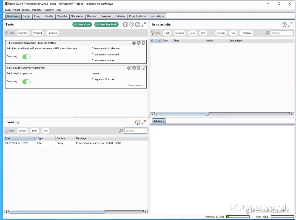Screen dimensions: 296x220
Task: Click Issue activity left scroll arrow
Action: click(x=152, y=114)
